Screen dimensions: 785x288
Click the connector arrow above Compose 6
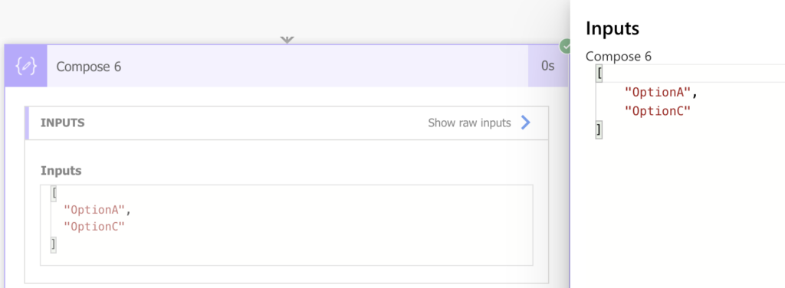pyautogui.click(x=287, y=40)
